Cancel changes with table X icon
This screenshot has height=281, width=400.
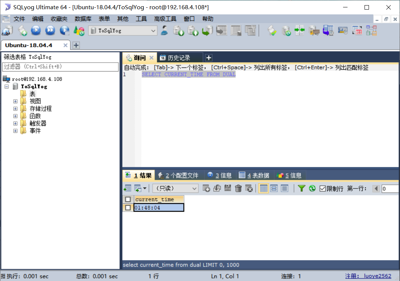point(249,188)
